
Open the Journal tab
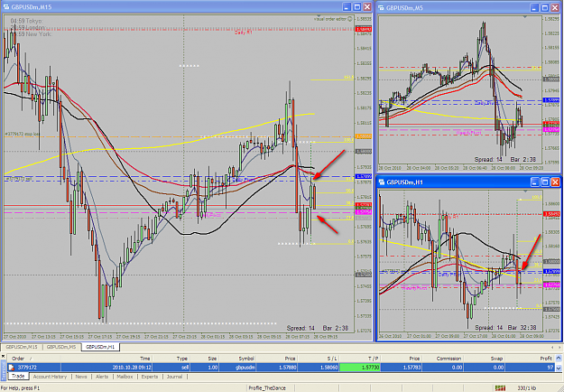[x=174, y=377]
